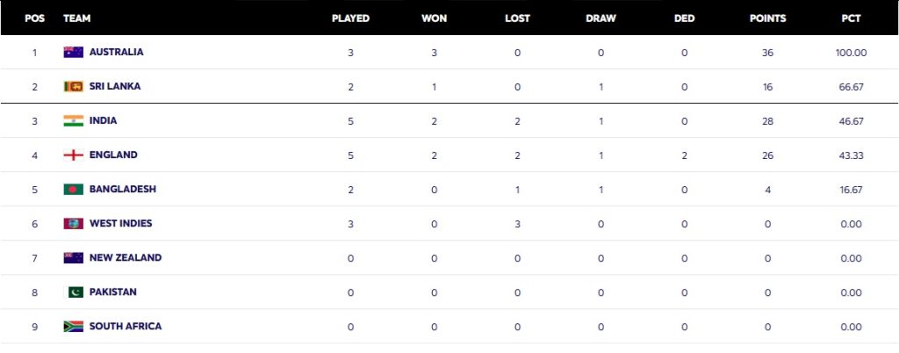
Task: Click the Sri Lanka flag icon
Action: coord(74,87)
